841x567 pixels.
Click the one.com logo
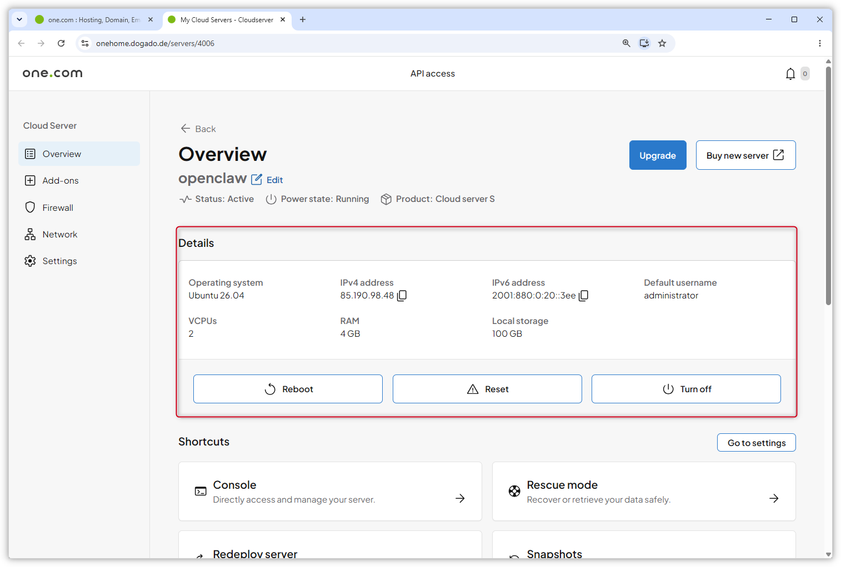pos(53,73)
